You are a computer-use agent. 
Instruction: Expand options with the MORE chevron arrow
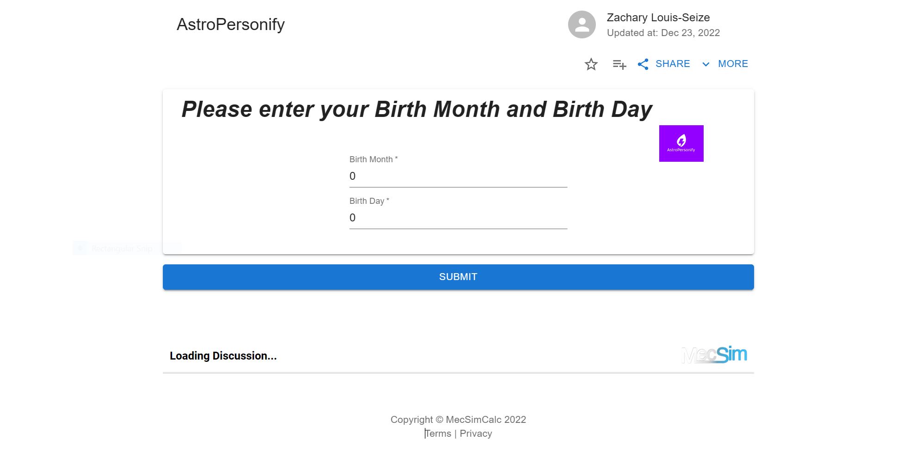tap(705, 64)
